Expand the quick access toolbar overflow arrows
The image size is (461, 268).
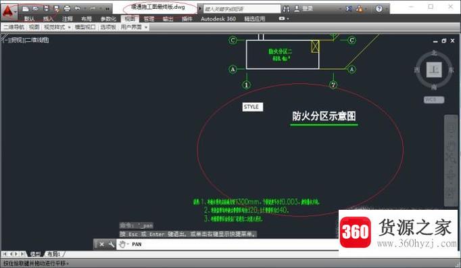click(107, 9)
